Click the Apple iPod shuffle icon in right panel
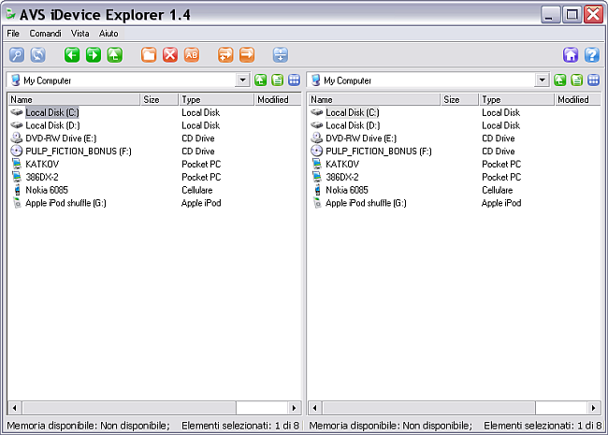The image size is (608, 435). pos(317,203)
